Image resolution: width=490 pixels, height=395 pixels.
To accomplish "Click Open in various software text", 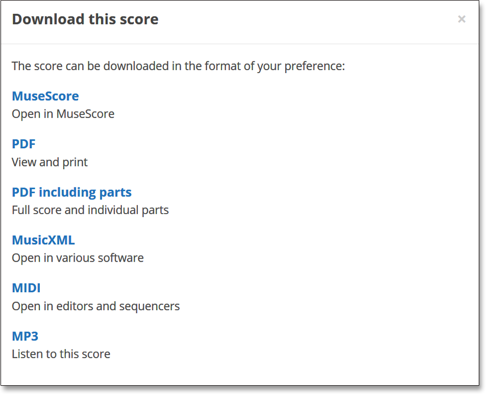I will tap(78, 258).
